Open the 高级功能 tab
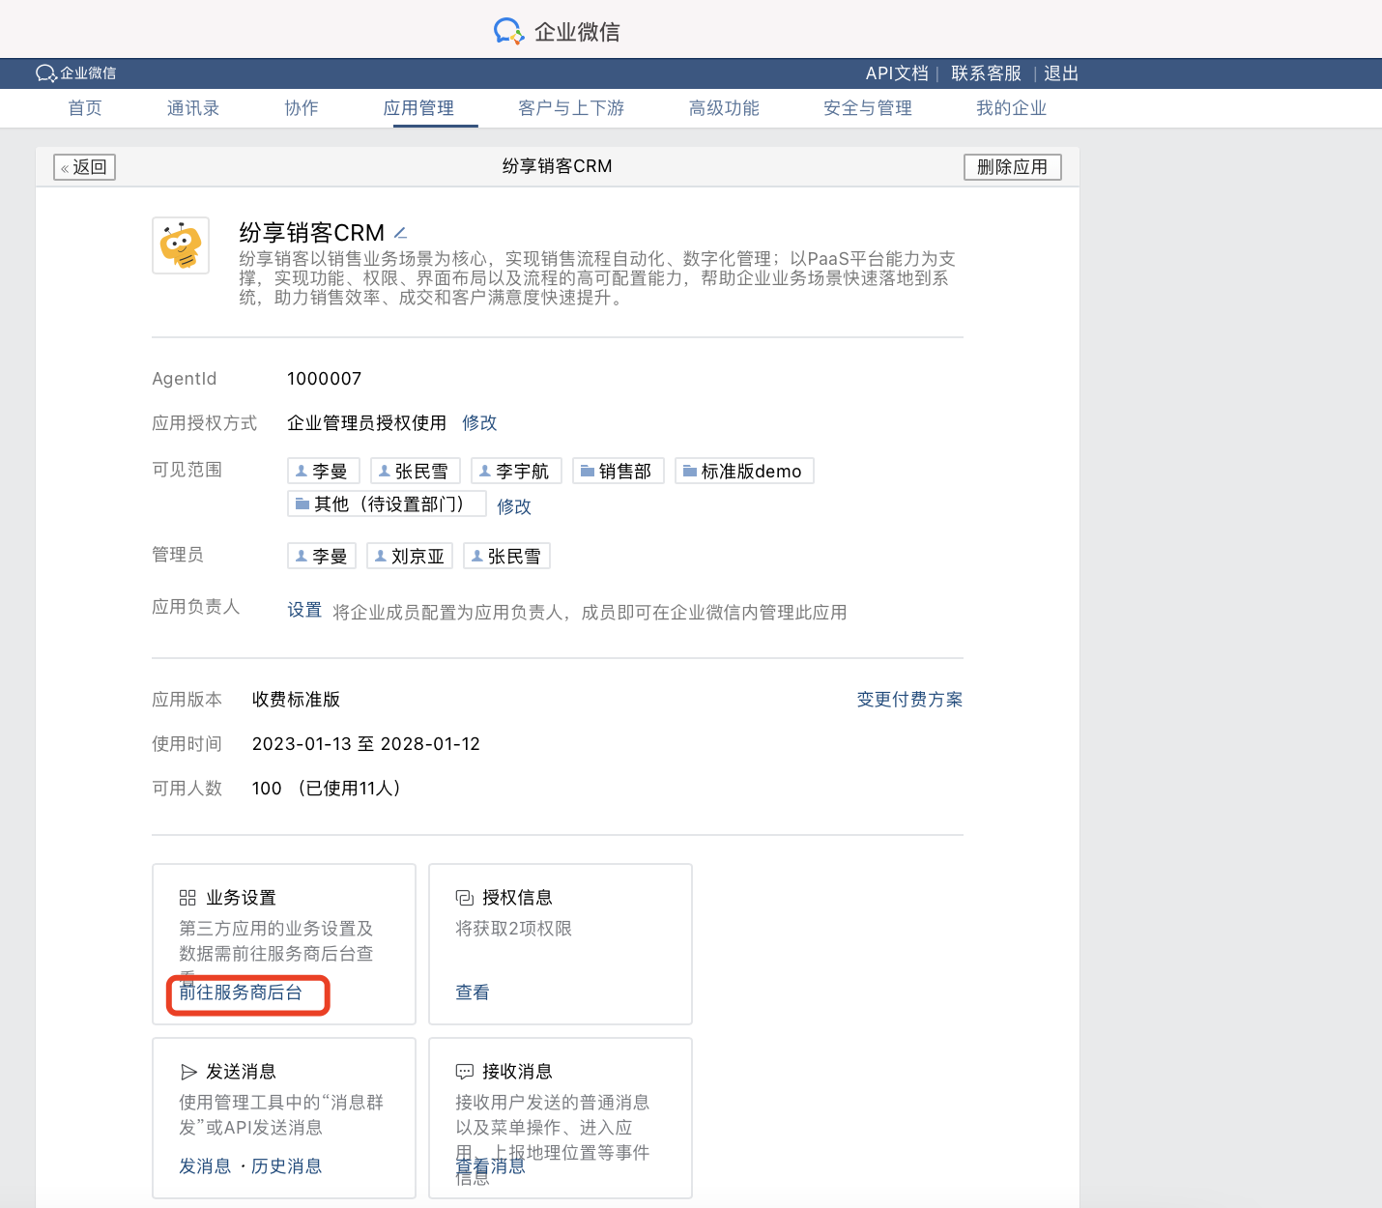1382x1208 pixels. tap(724, 108)
